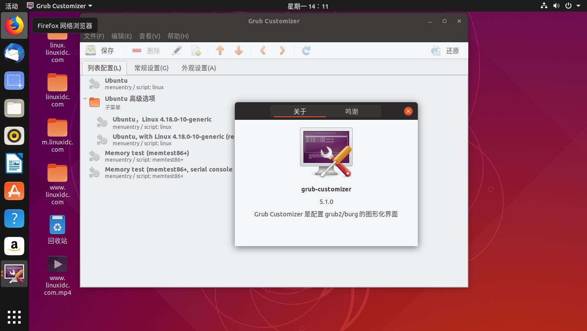Click the clock 星期一 14:11
The height and width of the screenshot is (331, 587).
[x=308, y=6]
